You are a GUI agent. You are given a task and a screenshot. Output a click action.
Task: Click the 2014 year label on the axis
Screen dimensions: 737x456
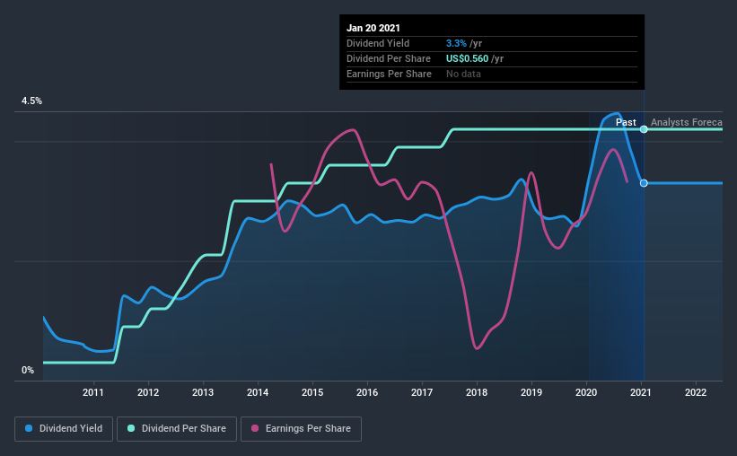(258, 392)
